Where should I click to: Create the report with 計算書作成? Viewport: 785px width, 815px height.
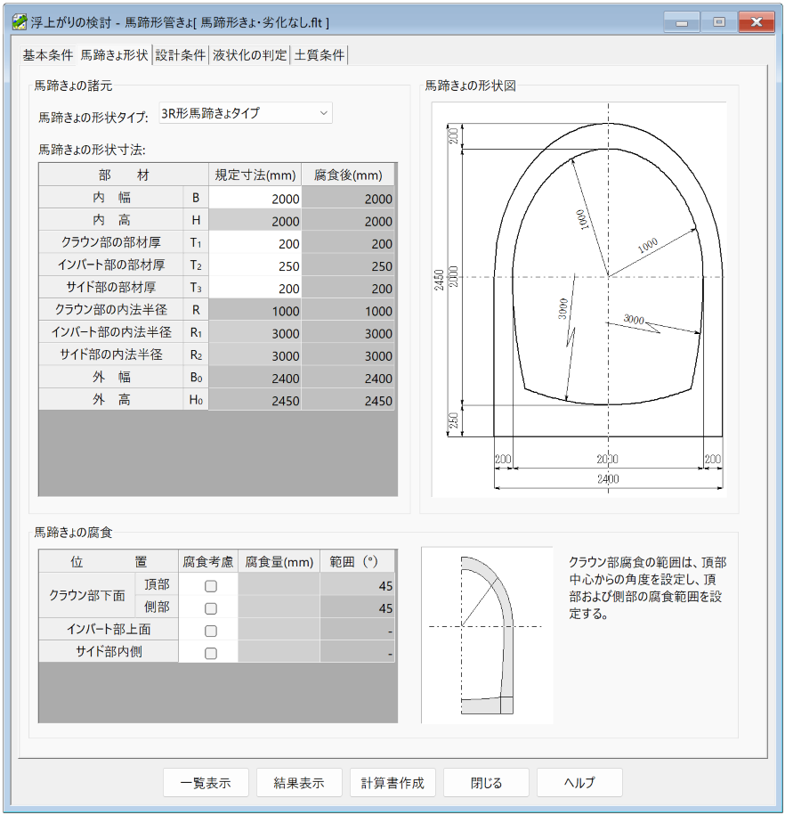pyautogui.click(x=392, y=782)
